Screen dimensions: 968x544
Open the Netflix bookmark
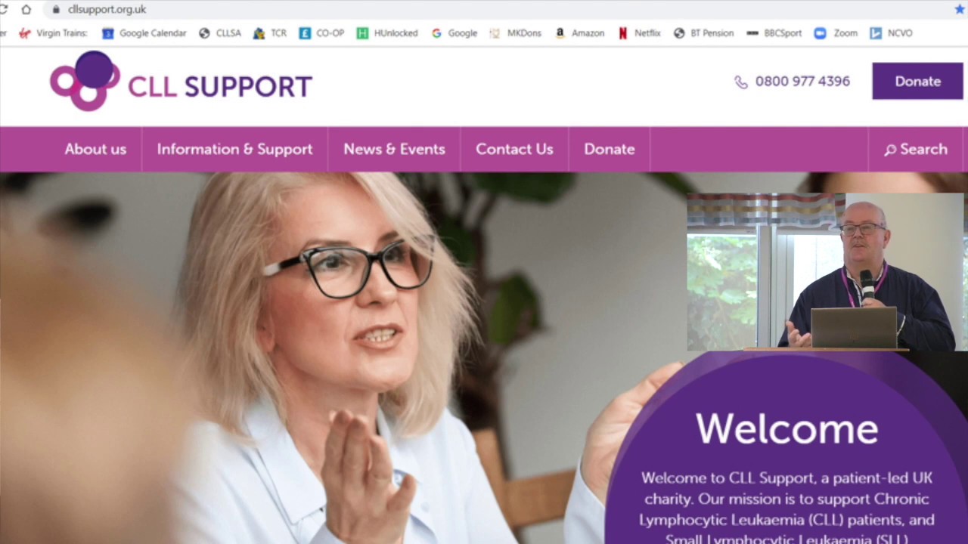coord(639,33)
